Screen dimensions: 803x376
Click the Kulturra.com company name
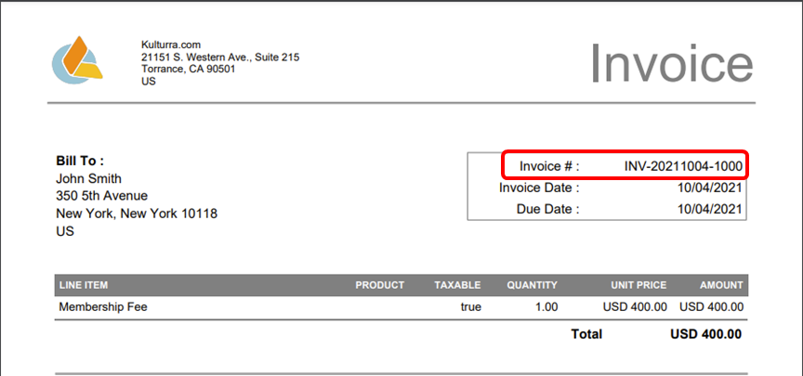171,45
